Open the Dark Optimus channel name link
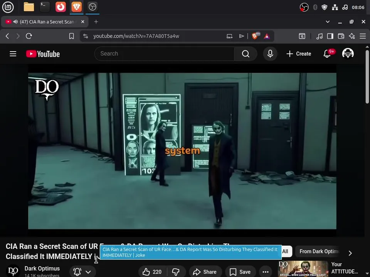370x277 pixels. [x=42, y=269]
